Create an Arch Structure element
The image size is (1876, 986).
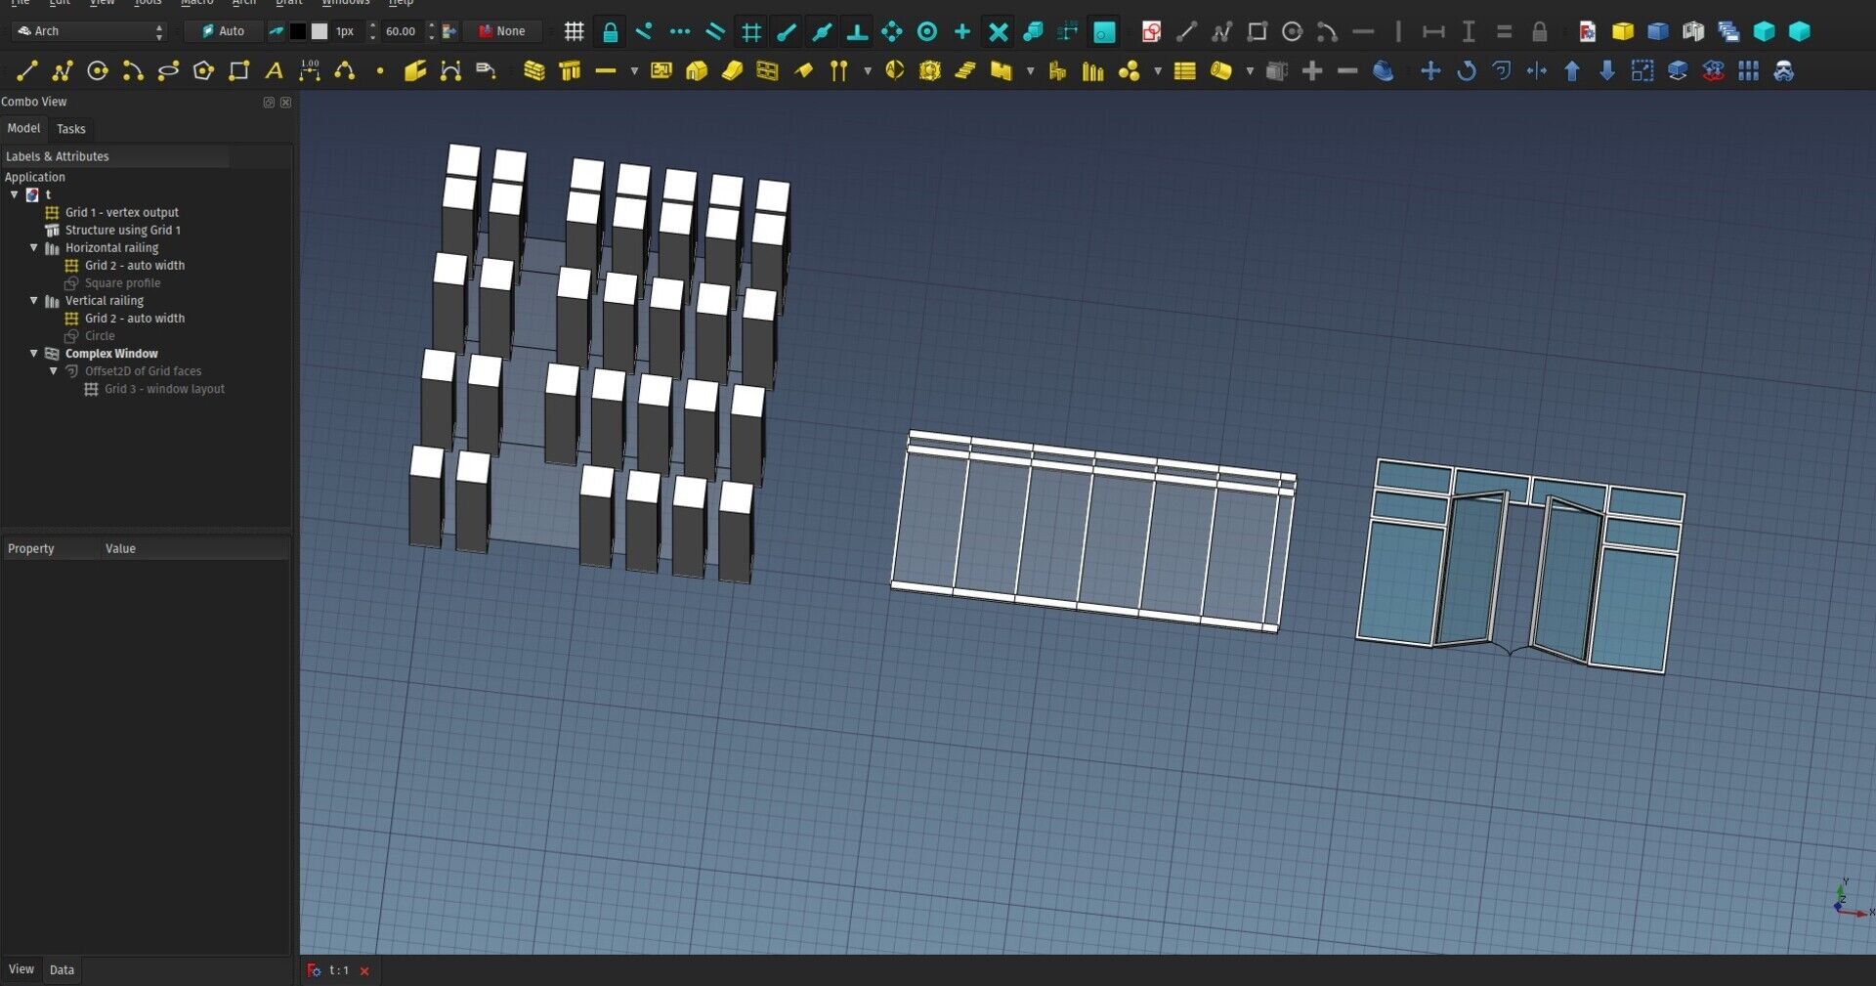click(x=570, y=70)
